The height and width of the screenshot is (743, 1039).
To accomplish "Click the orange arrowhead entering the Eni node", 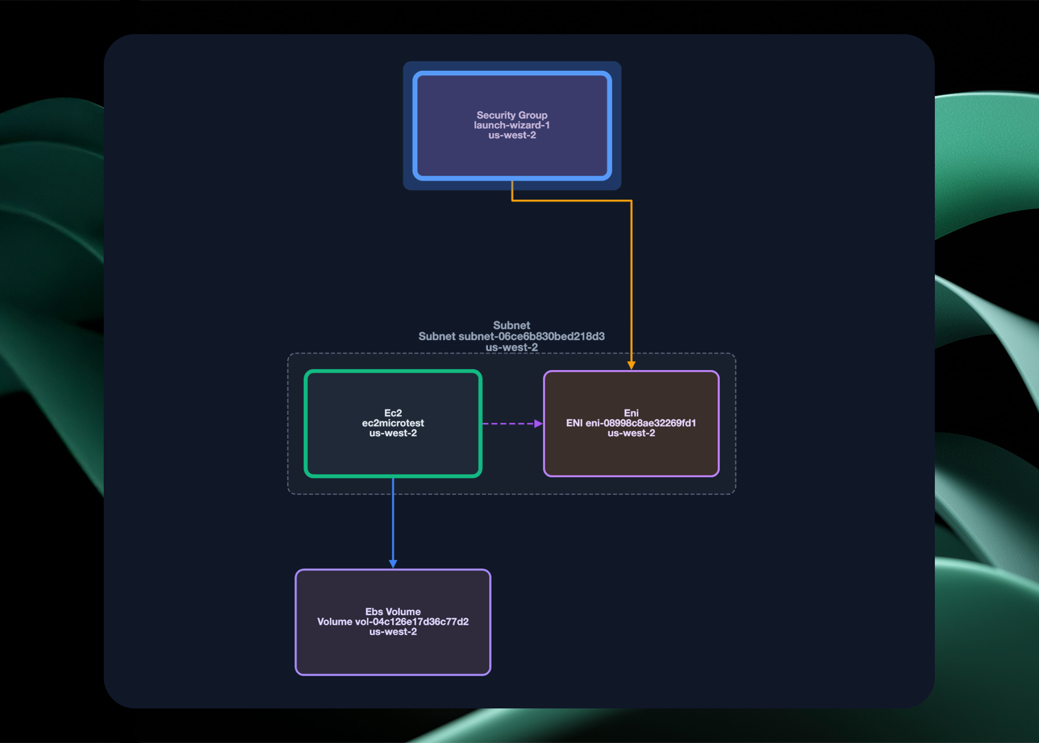I will pyautogui.click(x=631, y=366).
